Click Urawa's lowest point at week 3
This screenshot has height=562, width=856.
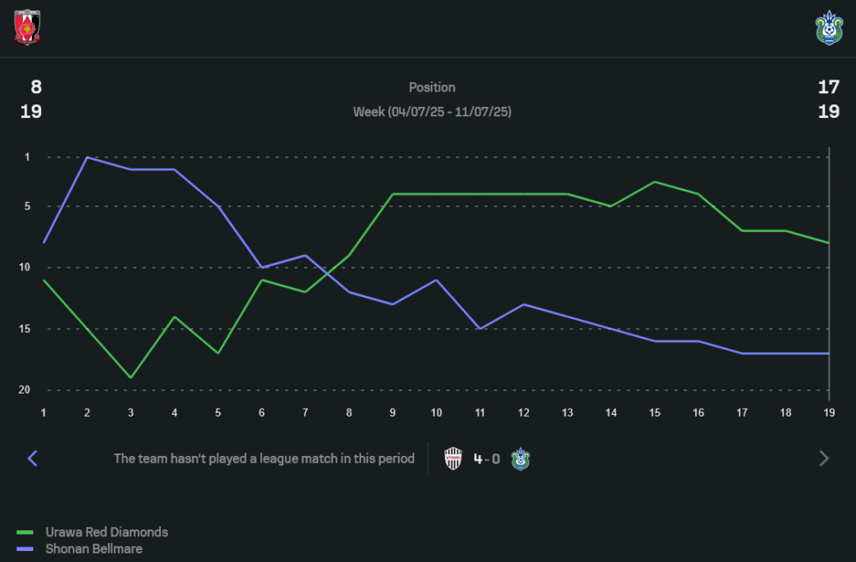pos(131,377)
